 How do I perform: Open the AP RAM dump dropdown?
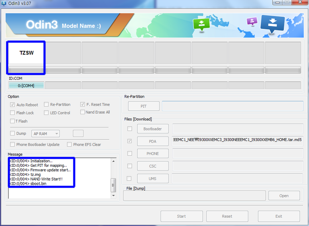[46, 133]
